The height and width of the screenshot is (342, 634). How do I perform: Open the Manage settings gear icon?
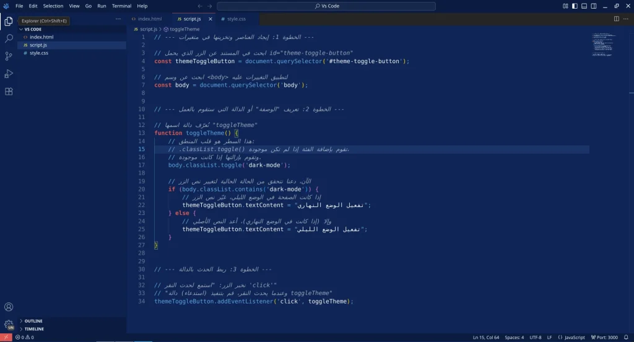(x=9, y=324)
